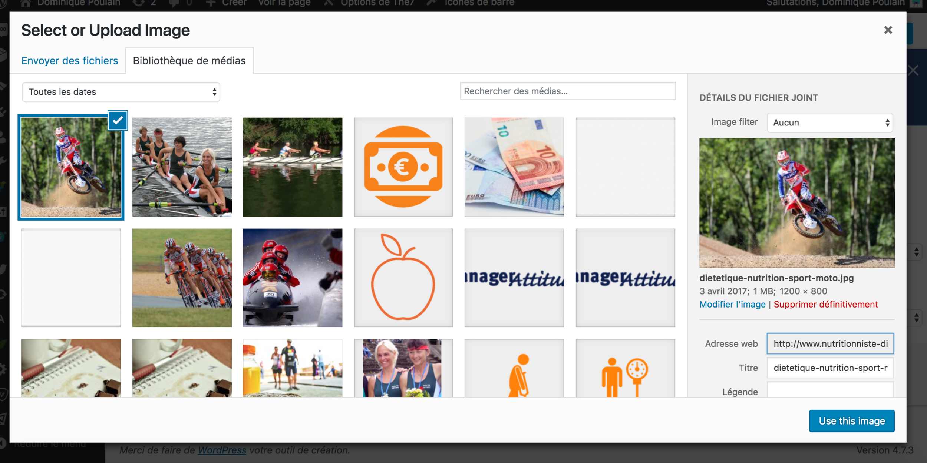Select the Bibliothèque de médias tab
The width and height of the screenshot is (927, 463).
coord(189,61)
